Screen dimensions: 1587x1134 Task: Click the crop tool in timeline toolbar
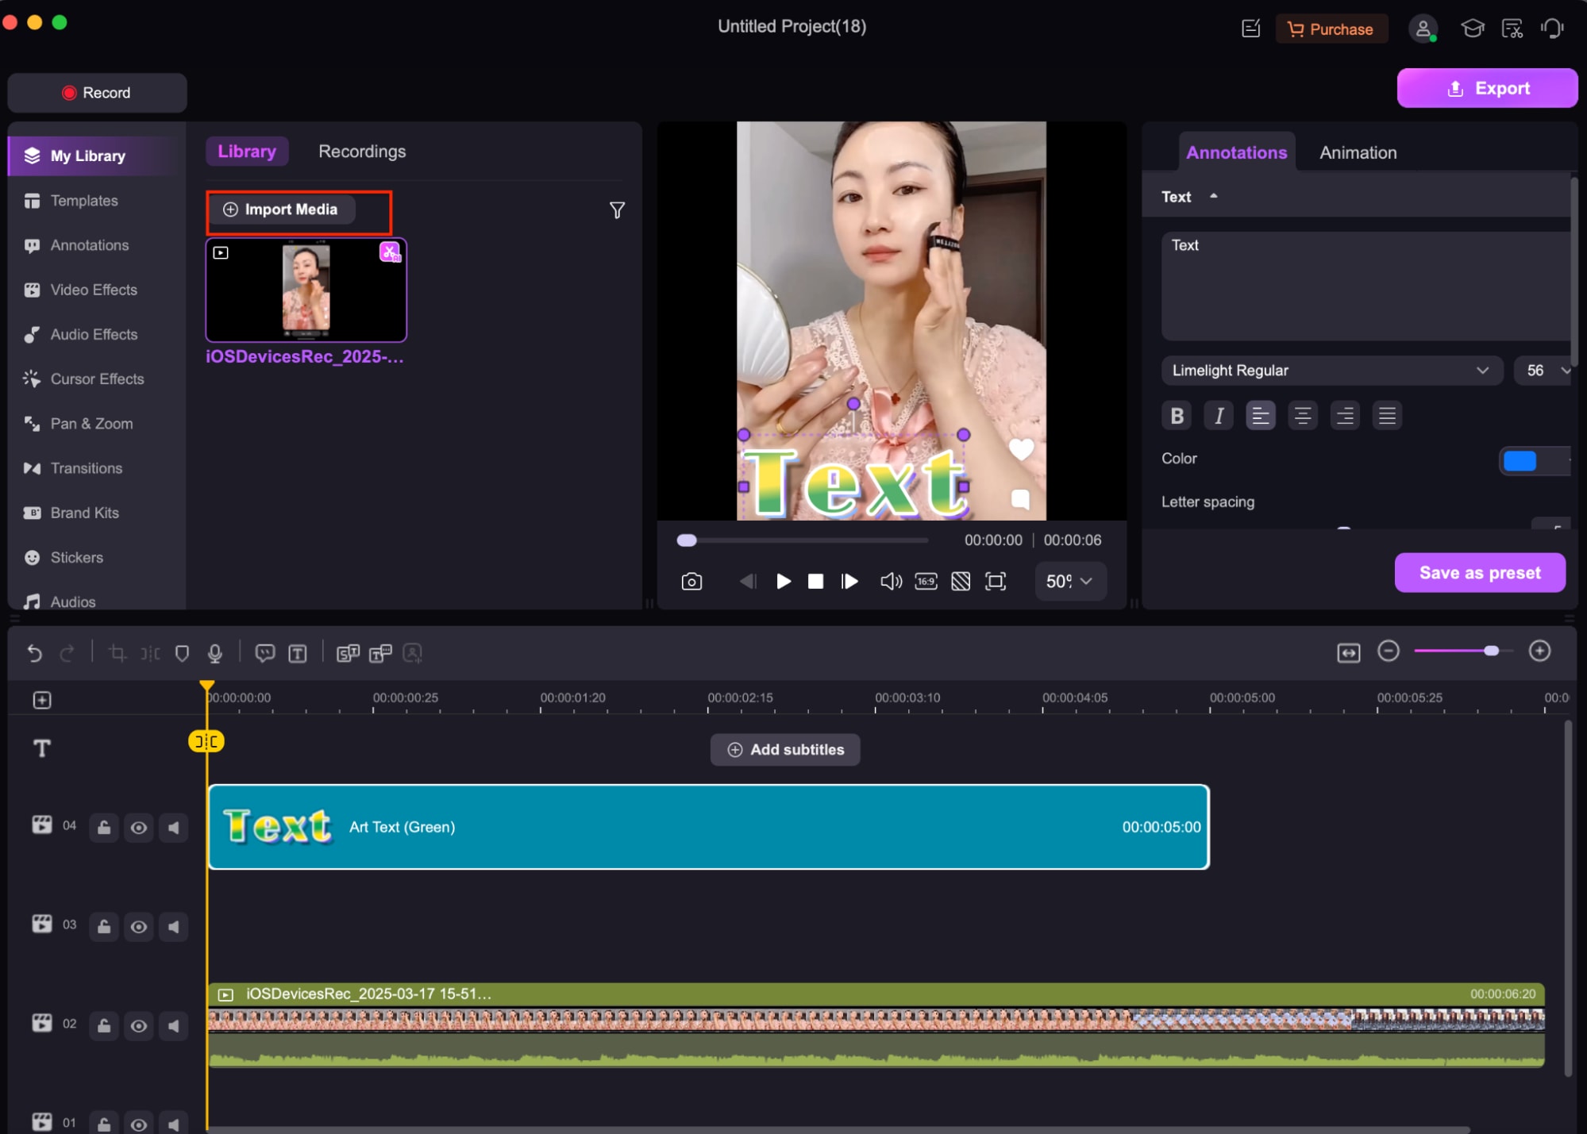click(117, 653)
